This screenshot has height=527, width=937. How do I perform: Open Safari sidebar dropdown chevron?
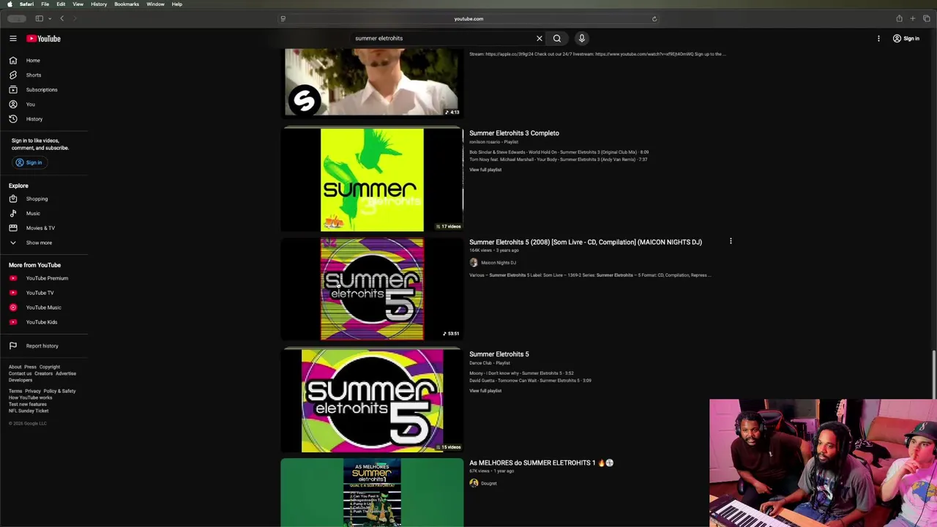pos(49,18)
